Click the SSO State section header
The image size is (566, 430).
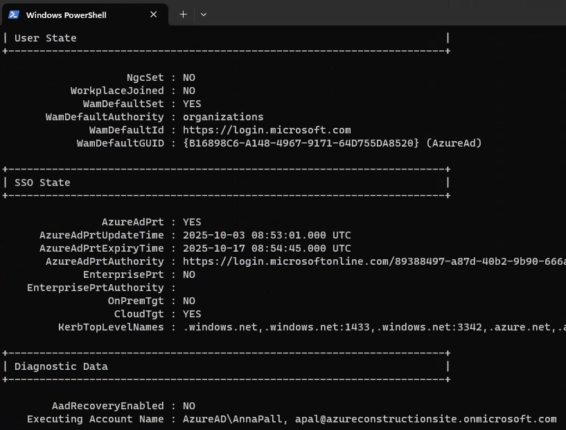click(x=42, y=183)
